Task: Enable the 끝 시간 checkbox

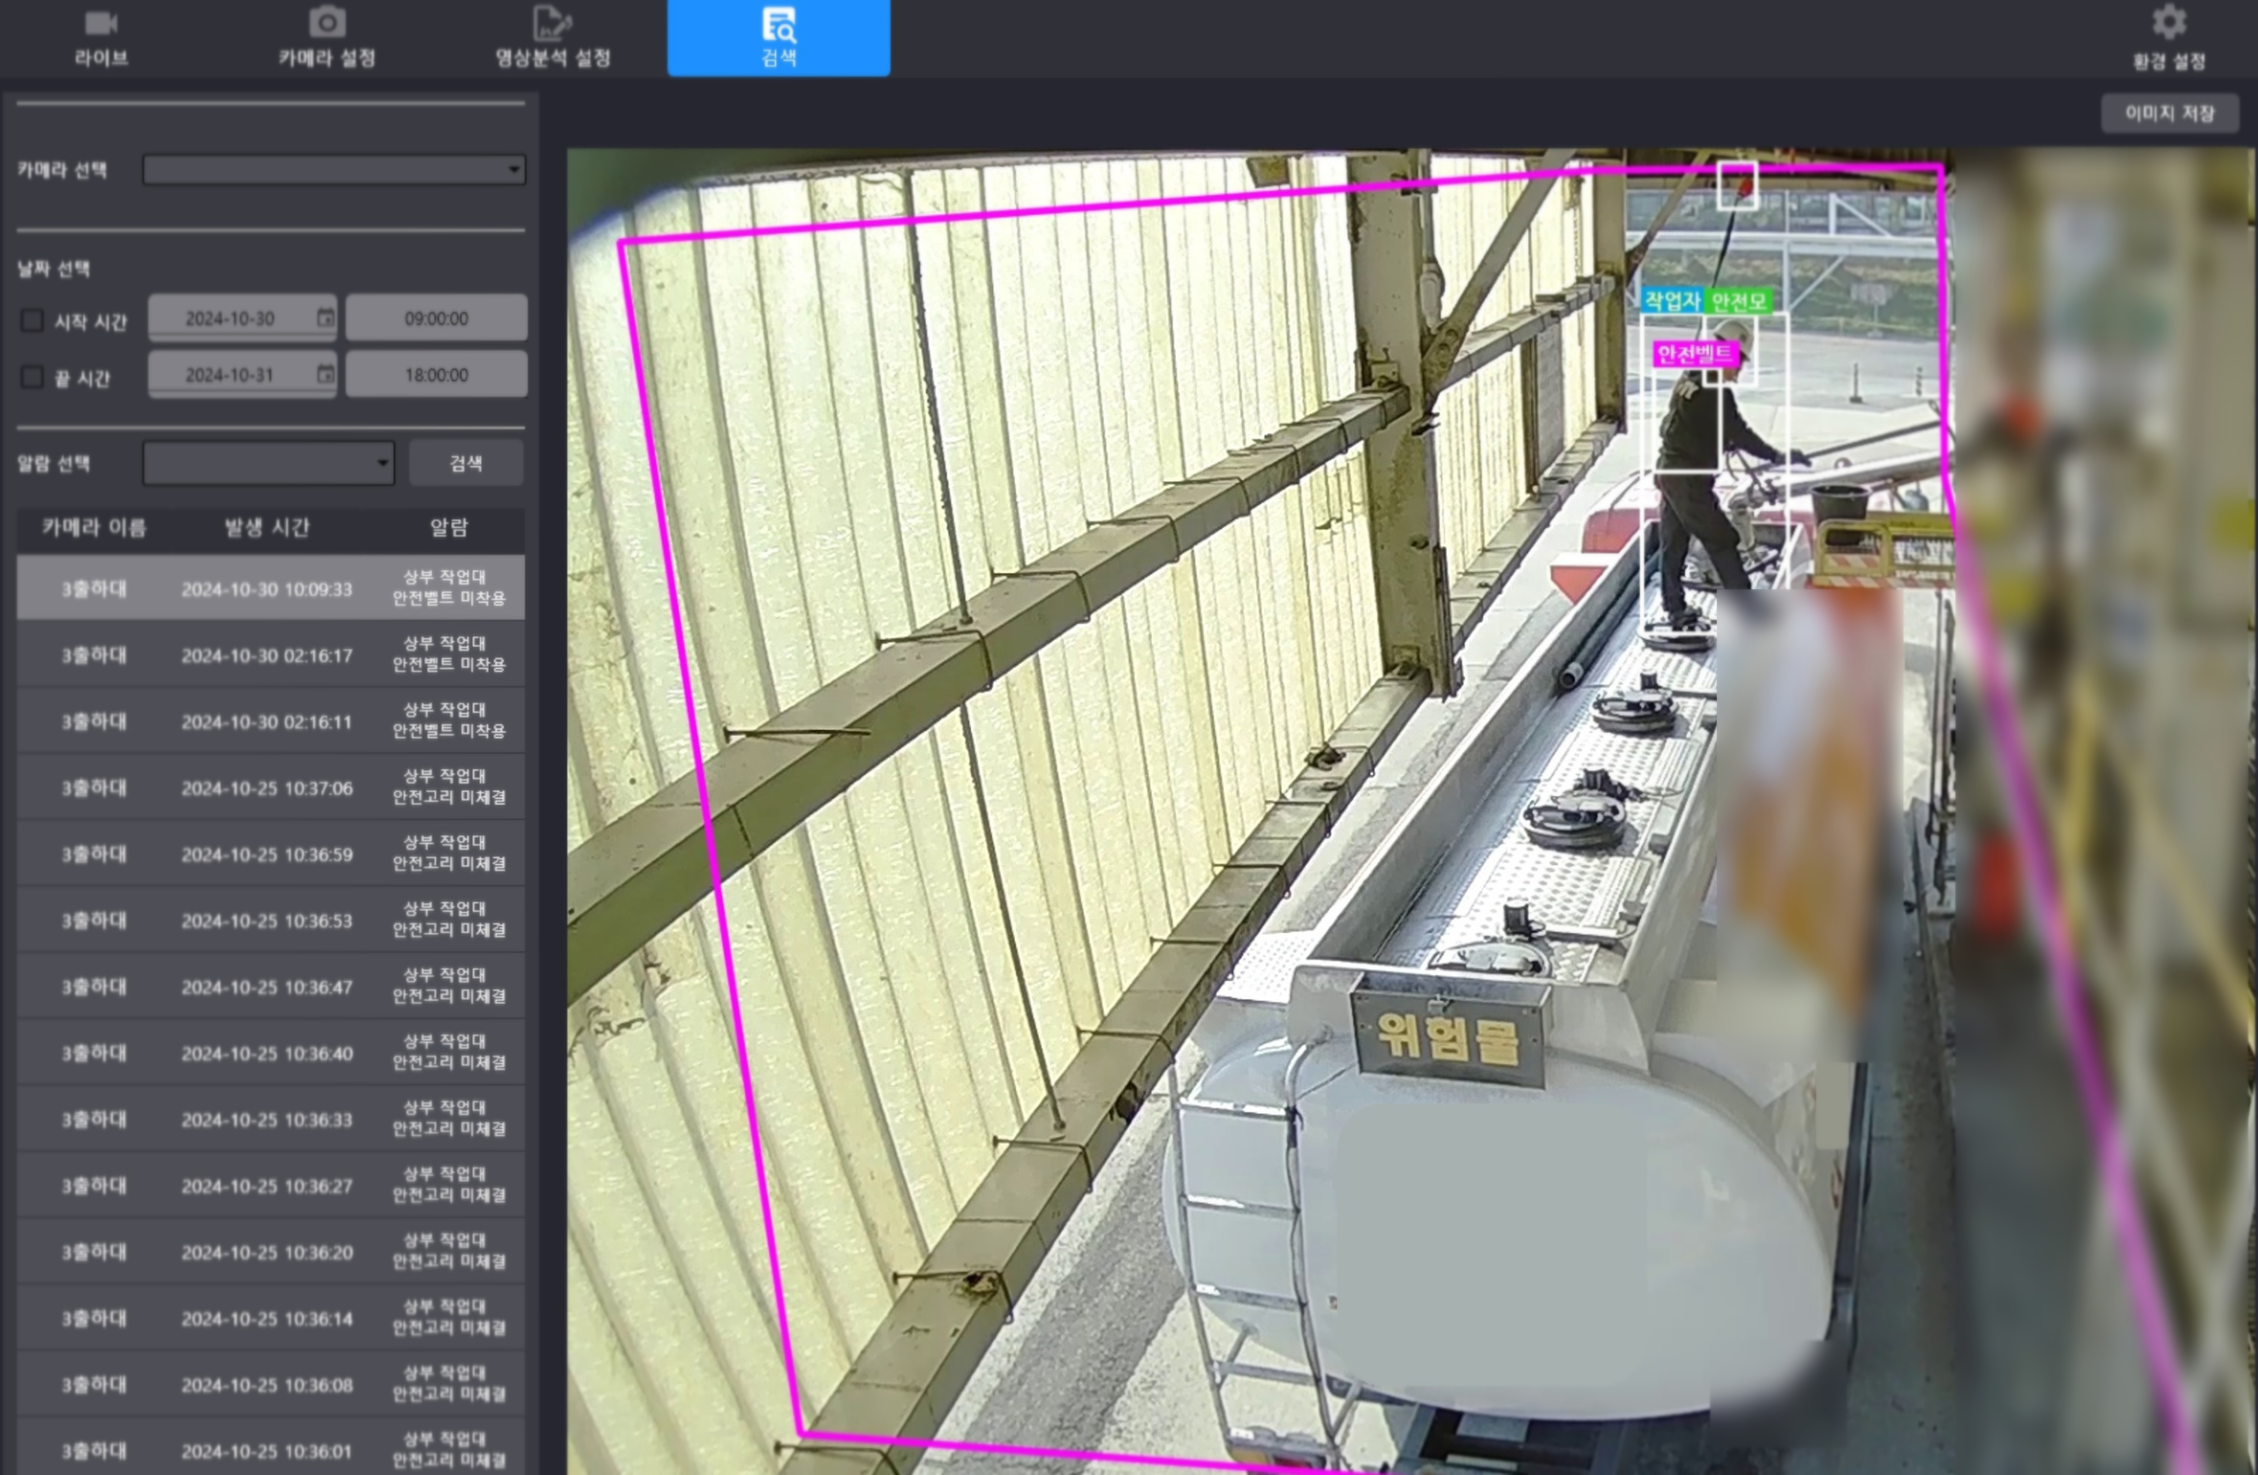Action: (32, 376)
